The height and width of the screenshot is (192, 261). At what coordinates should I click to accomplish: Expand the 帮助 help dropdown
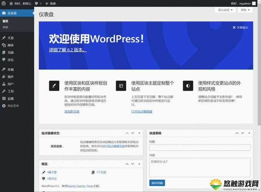click(245, 10)
